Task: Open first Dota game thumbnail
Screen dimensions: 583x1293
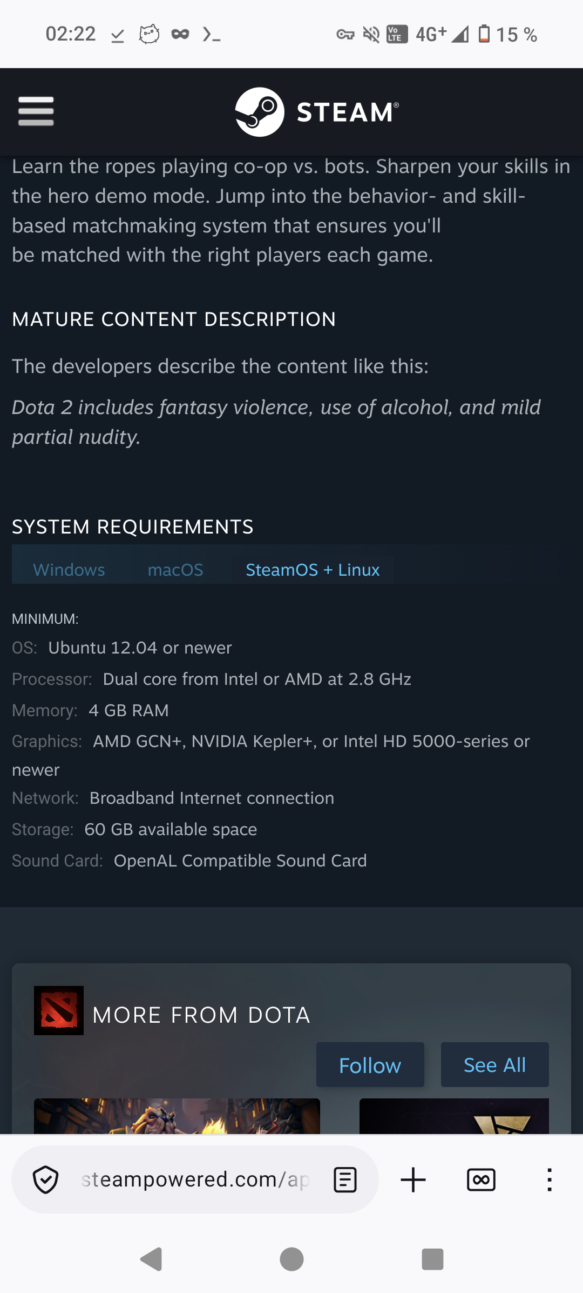Action: pyautogui.click(x=177, y=1116)
